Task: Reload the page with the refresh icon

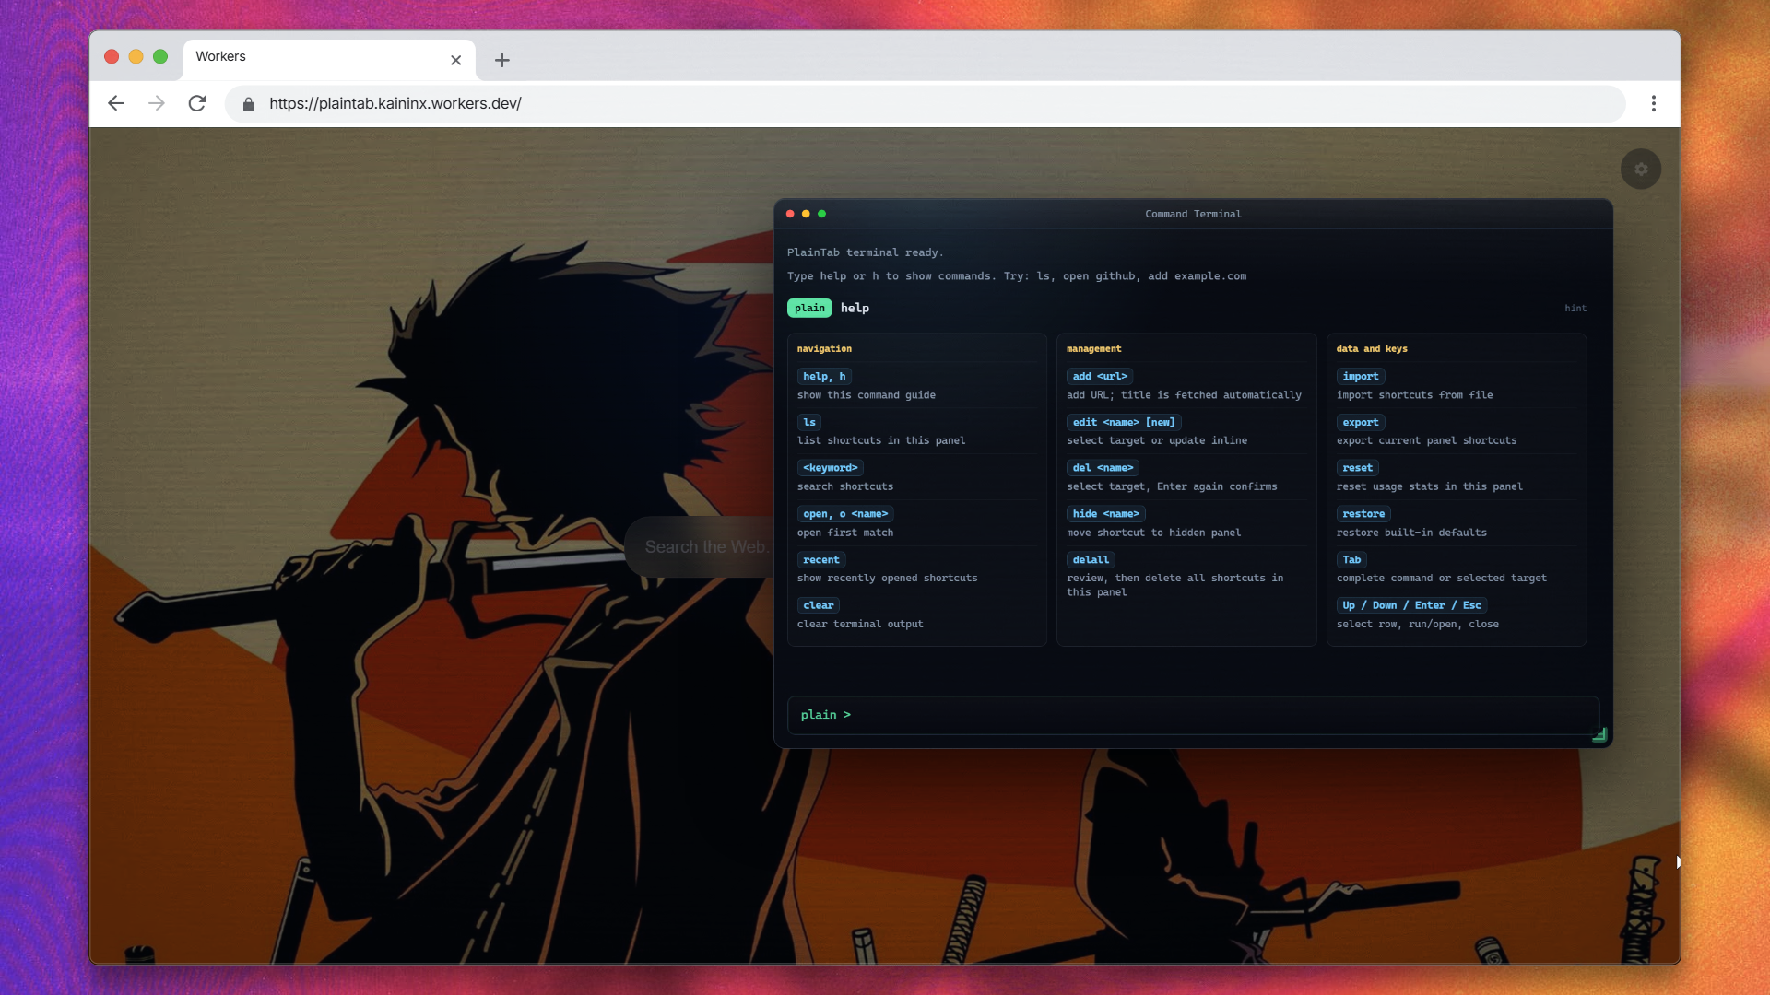Action: pyautogui.click(x=197, y=103)
